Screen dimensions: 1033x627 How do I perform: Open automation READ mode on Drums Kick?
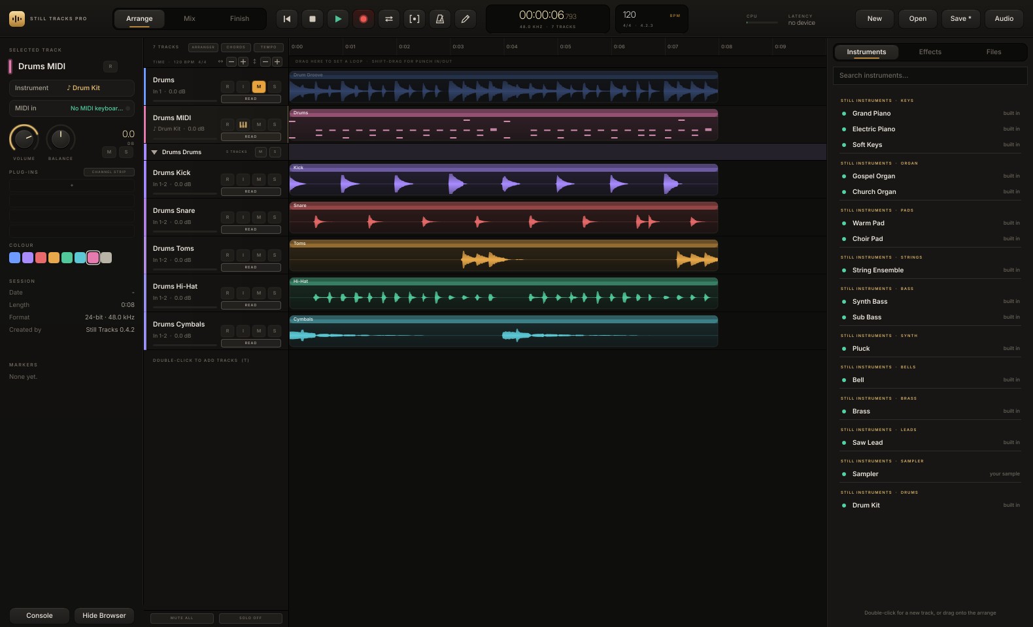(251, 191)
